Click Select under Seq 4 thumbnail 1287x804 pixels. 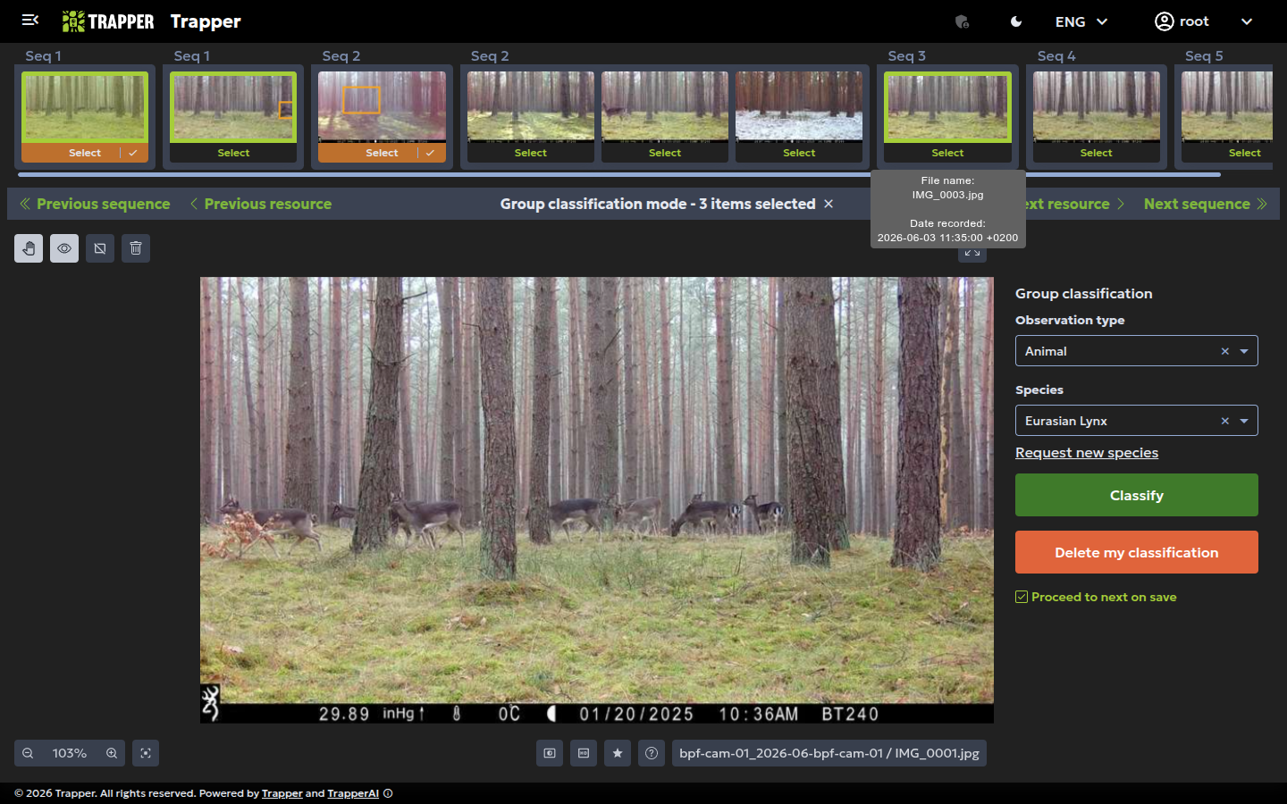[x=1096, y=153]
